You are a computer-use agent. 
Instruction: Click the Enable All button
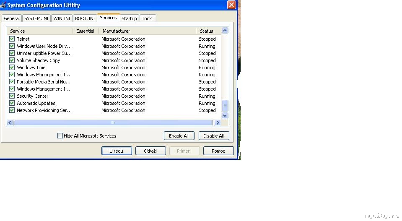click(179, 135)
